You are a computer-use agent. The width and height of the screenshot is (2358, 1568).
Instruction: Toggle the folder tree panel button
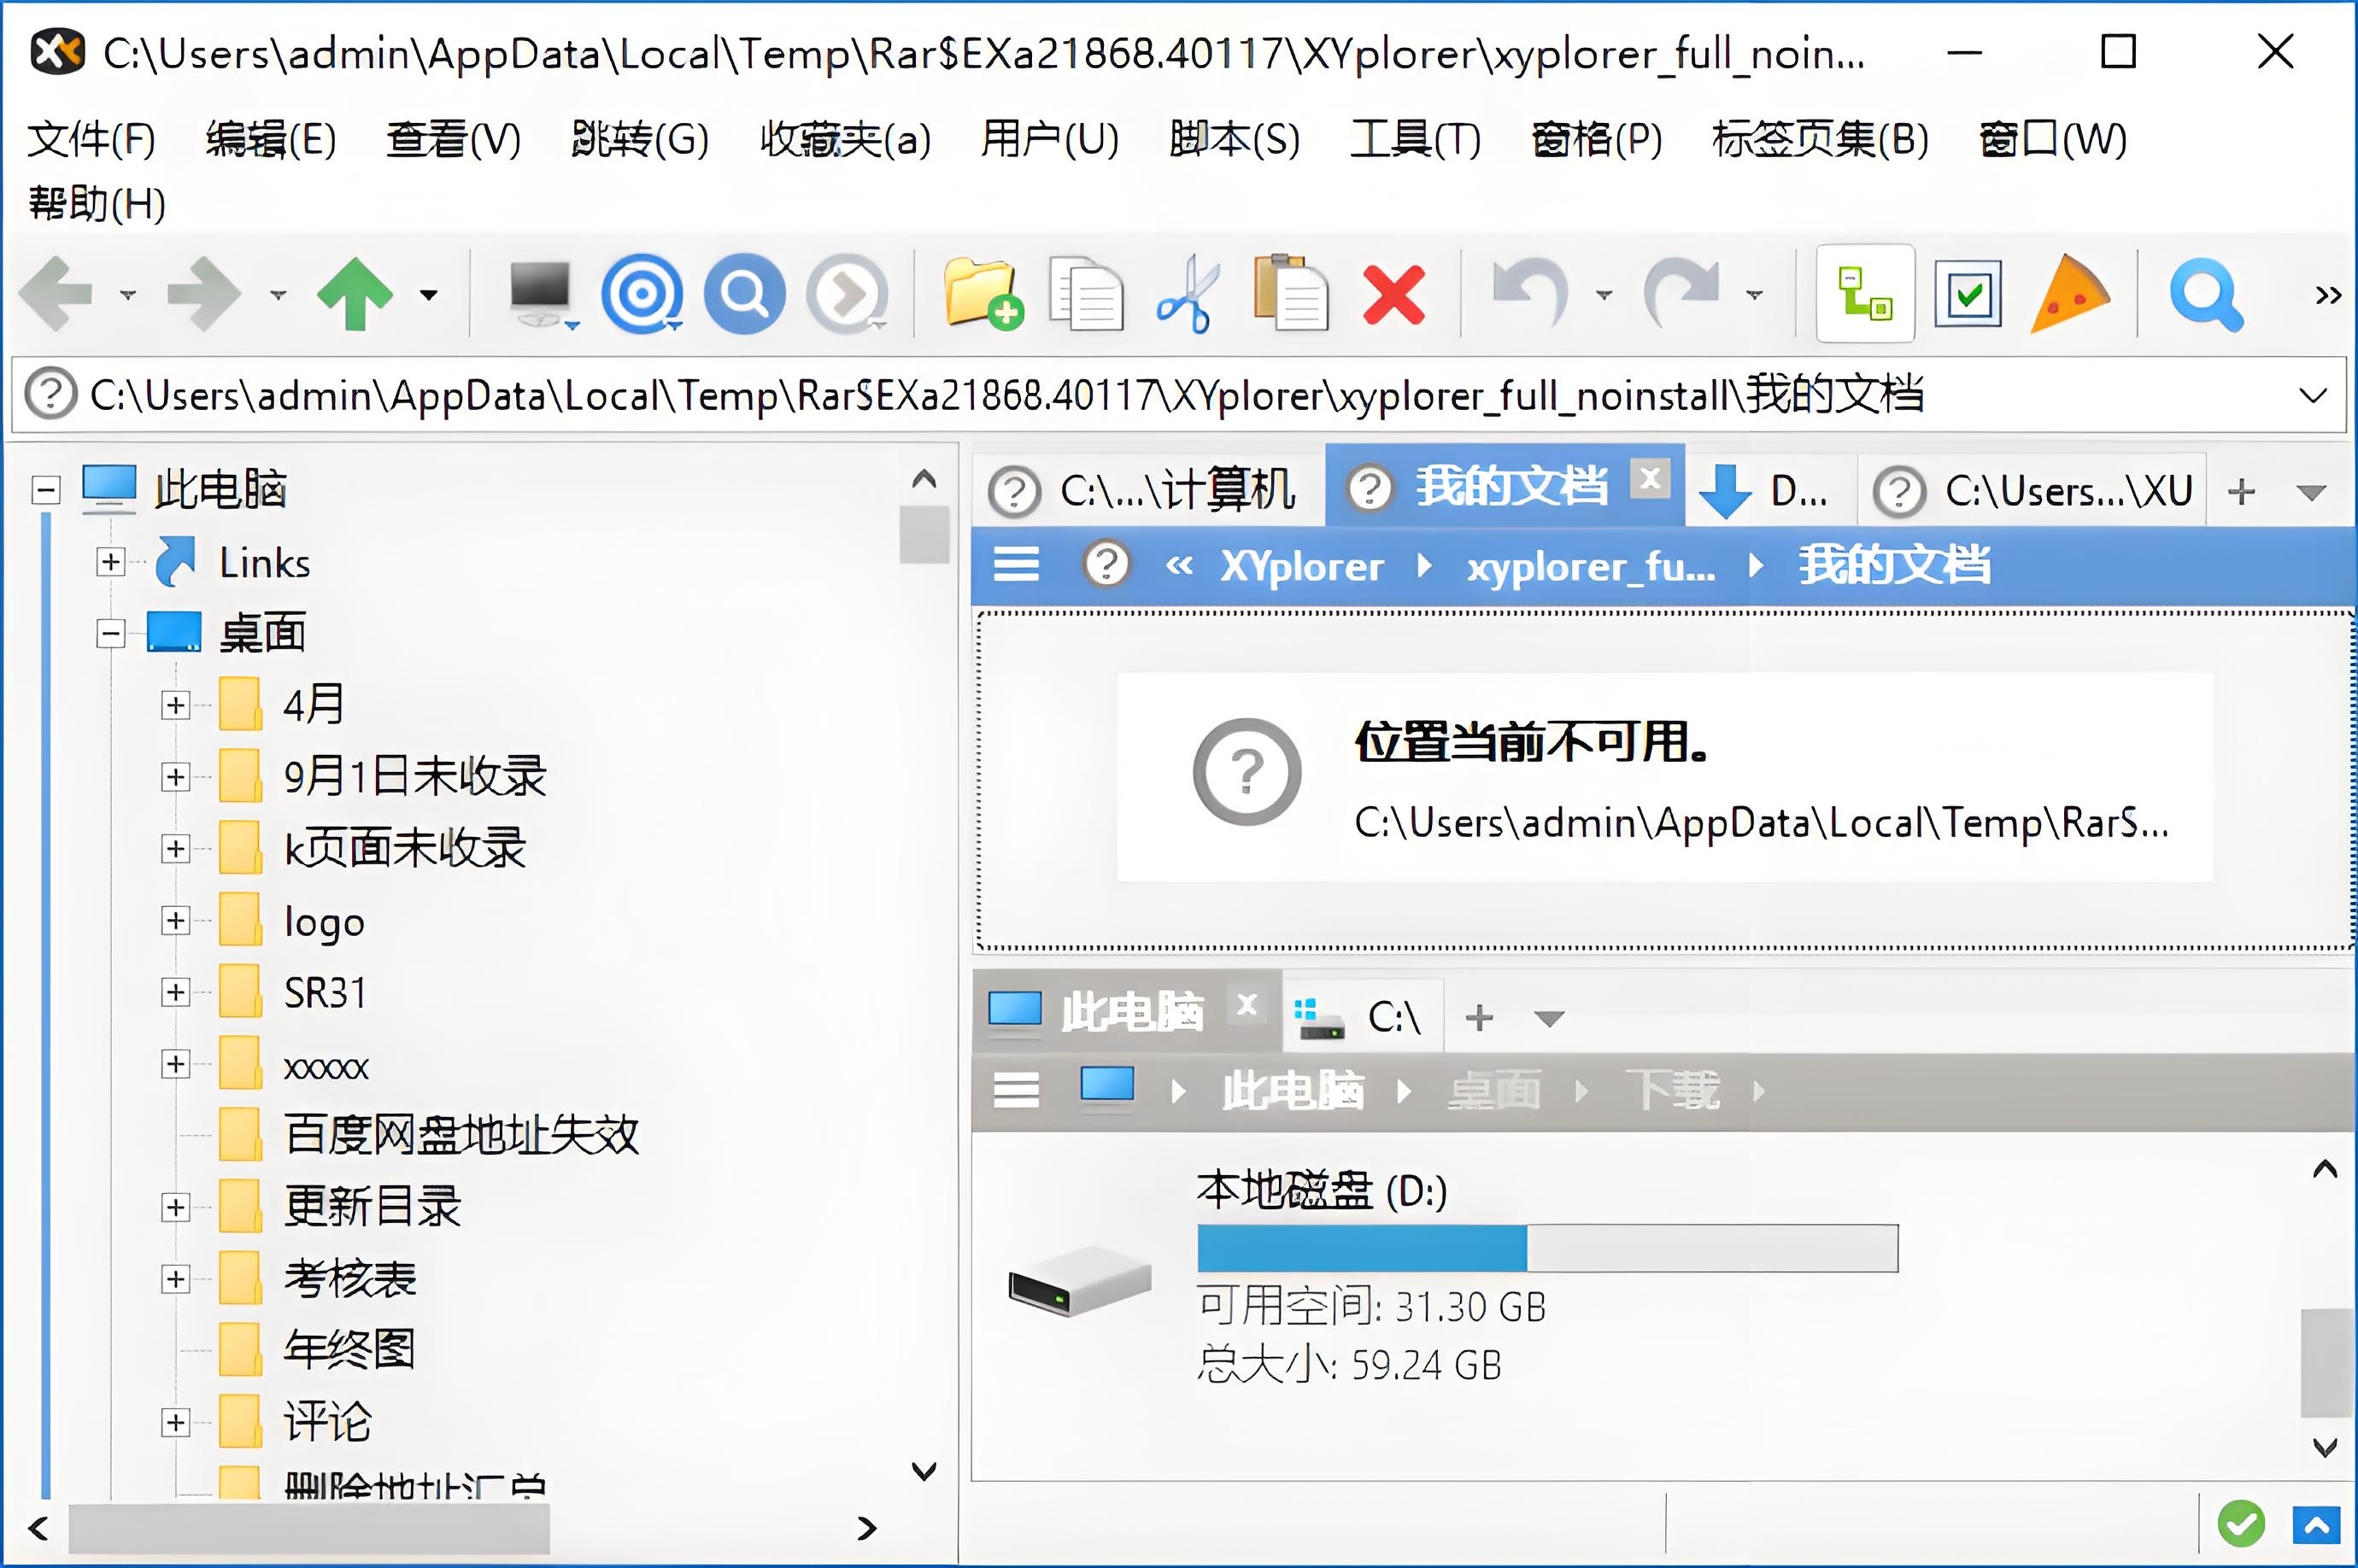[x=1865, y=294]
